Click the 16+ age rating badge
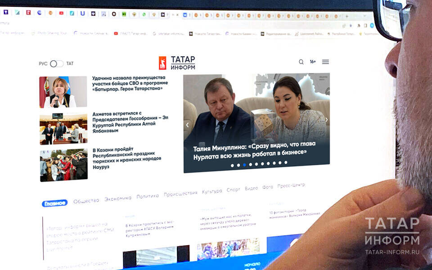 point(312,61)
